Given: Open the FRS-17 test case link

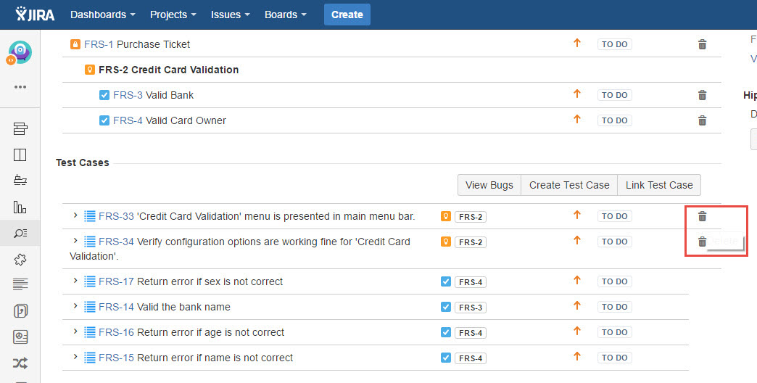Looking at the screenshot, I should [x=116, y=281].
